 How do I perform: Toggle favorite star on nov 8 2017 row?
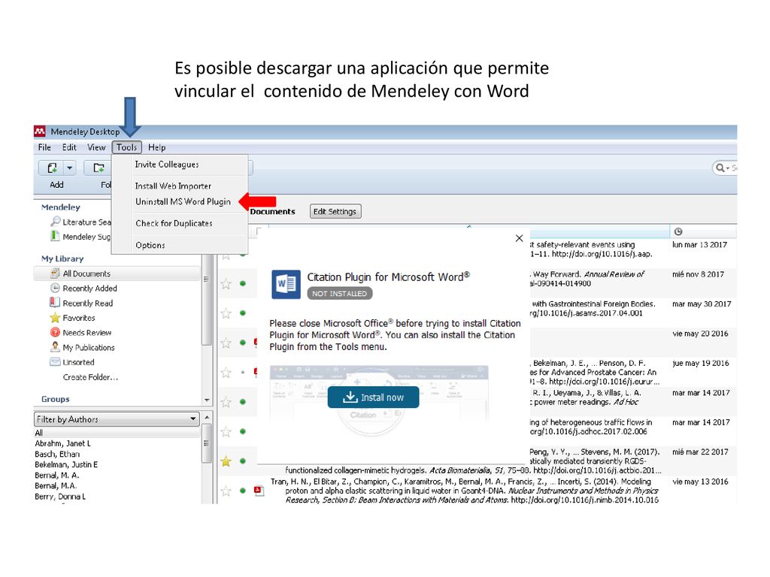[x=226, y=283]
